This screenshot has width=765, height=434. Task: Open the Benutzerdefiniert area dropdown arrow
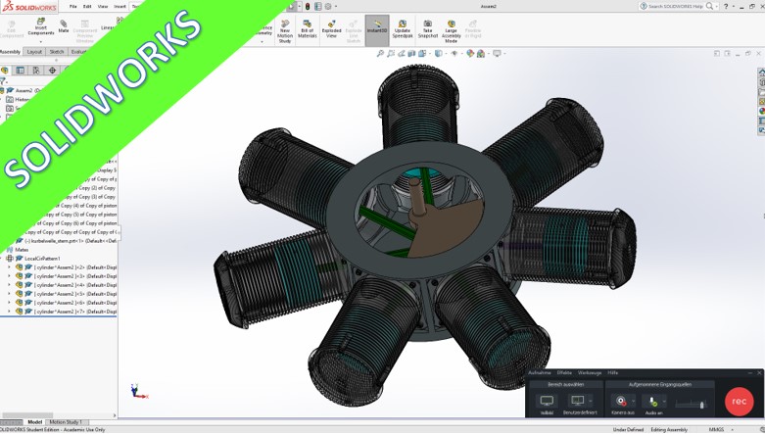[591, 402]
